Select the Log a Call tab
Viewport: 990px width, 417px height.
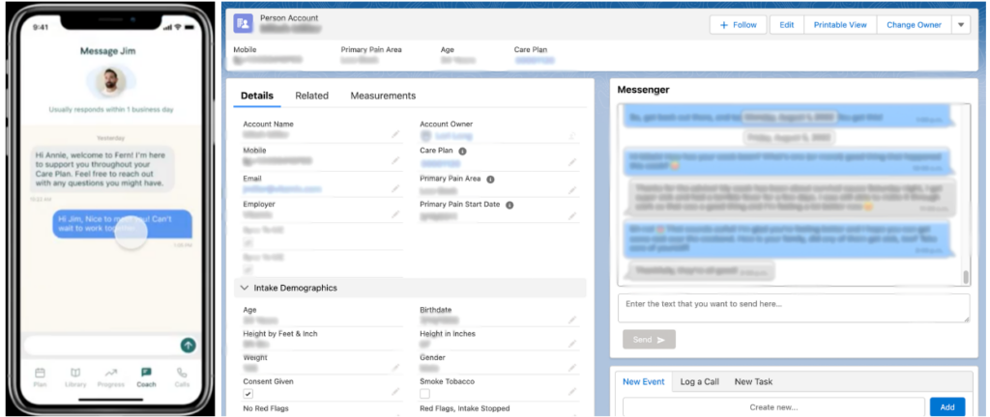(700, 381)
